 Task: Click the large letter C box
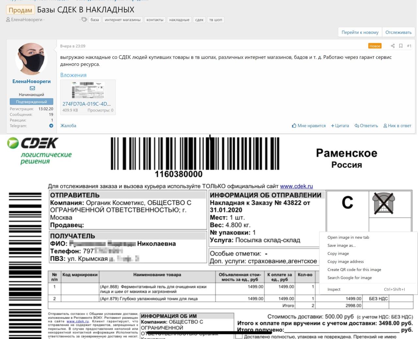(347, 203)
